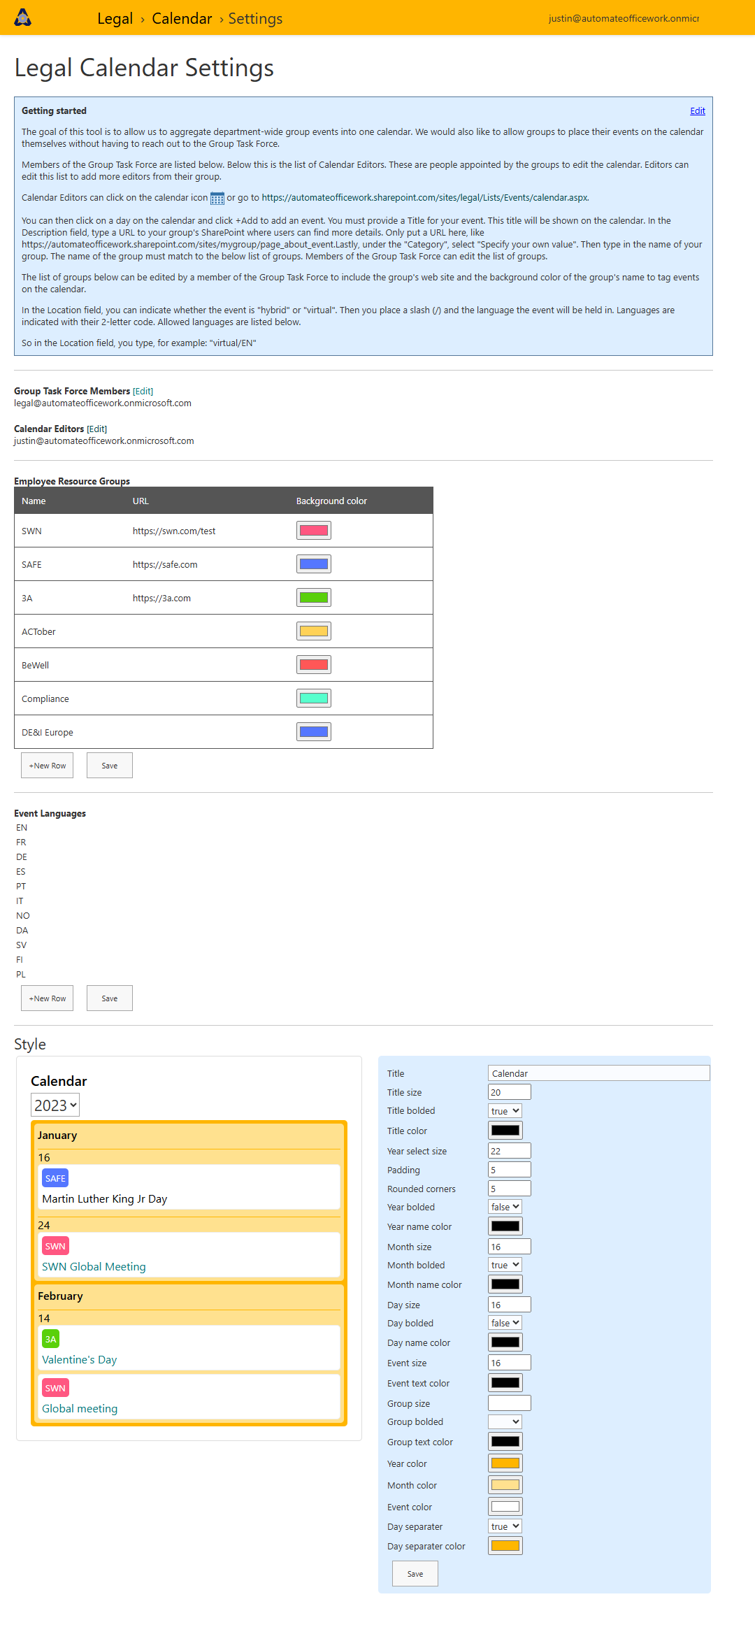Click the app logo icon in header
This screenshot has height=1648, width=755.
coord(23,18)
